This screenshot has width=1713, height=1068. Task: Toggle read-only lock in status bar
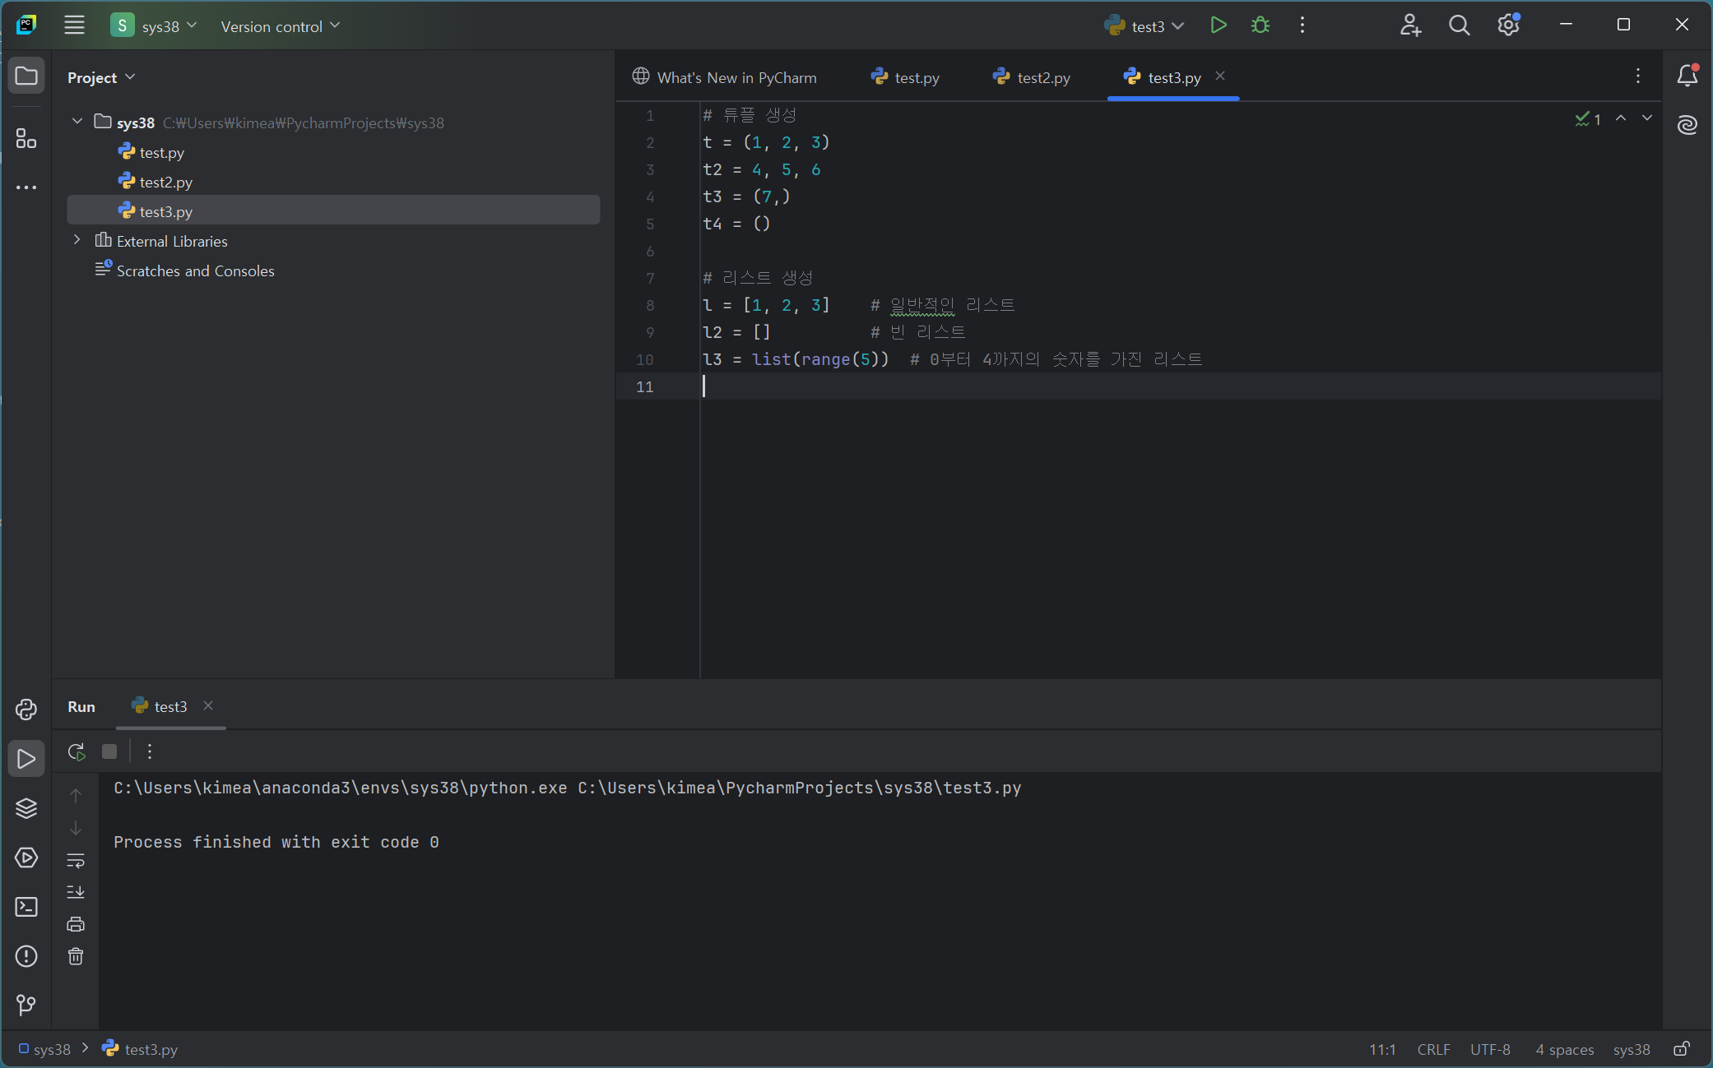(1682, 1049)
